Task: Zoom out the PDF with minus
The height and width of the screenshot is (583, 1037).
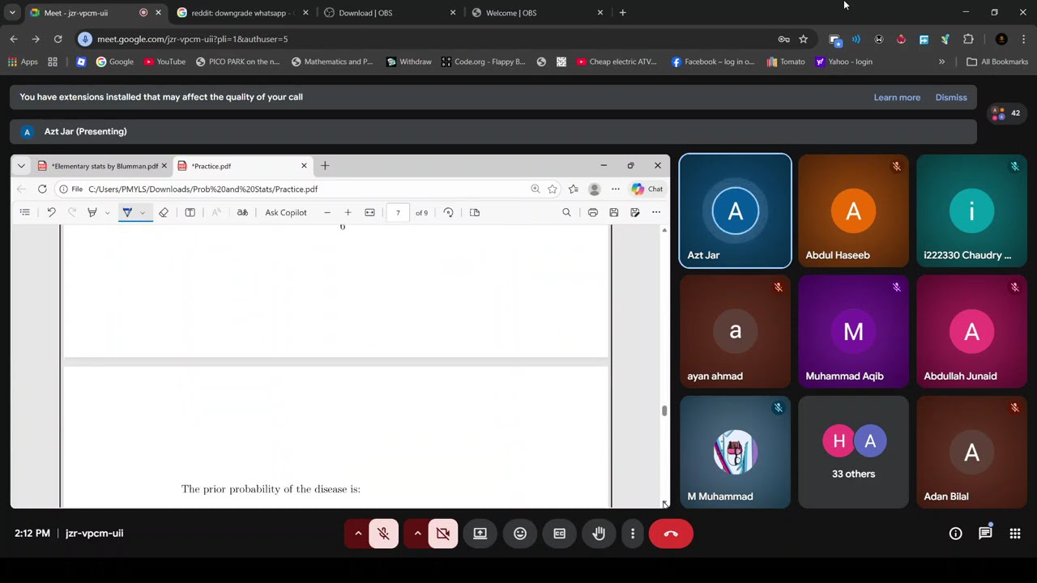Action: (x=327, y=212)
